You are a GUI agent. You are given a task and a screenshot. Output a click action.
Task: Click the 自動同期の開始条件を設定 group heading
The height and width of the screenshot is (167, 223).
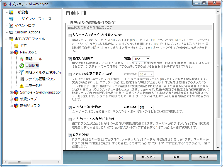click(x=93, y=23)
